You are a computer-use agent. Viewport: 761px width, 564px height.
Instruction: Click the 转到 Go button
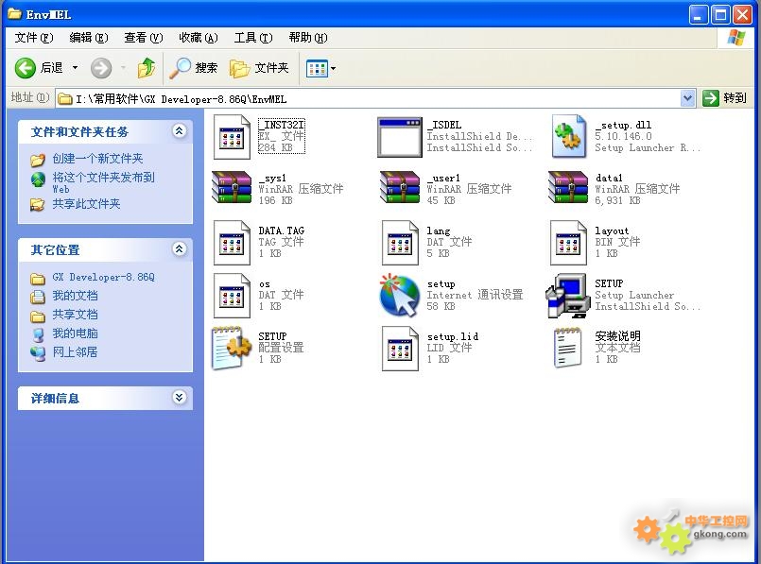click(724, 98)
